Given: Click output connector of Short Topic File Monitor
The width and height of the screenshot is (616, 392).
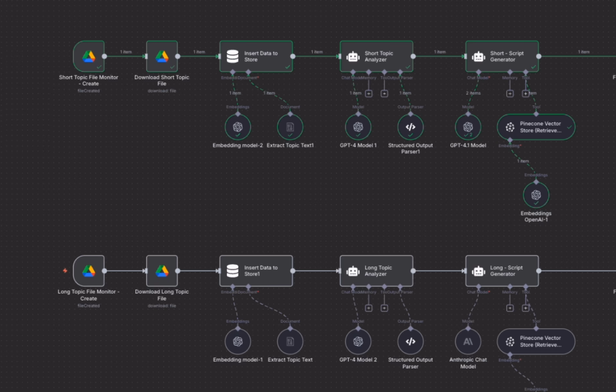Looking at the screenshot, I should pos(104,56).
